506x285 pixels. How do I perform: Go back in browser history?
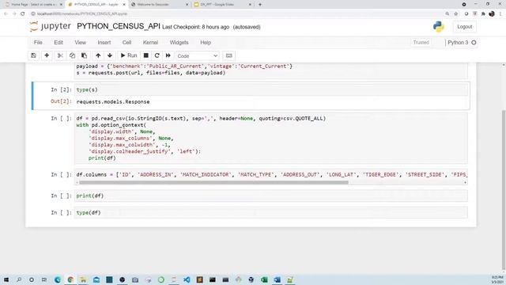click(6, 14)
